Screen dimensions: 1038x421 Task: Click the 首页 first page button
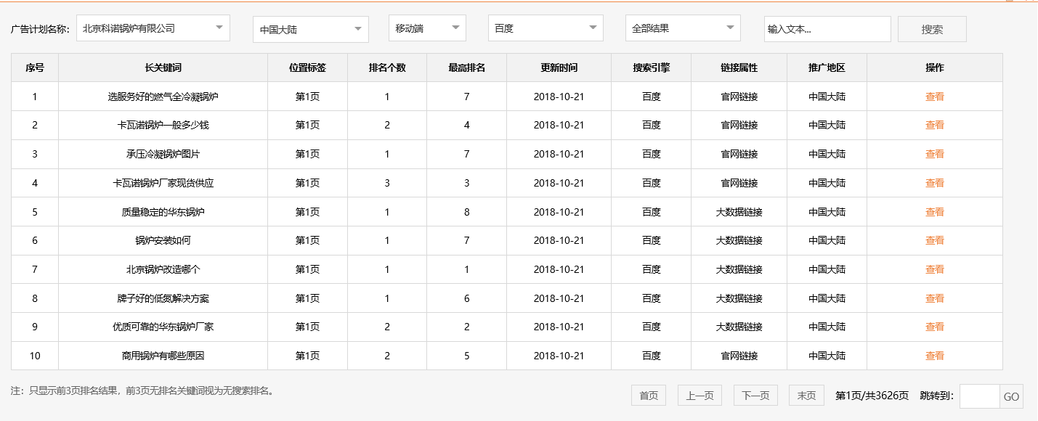pyautogui.click(x=647, y=395)
